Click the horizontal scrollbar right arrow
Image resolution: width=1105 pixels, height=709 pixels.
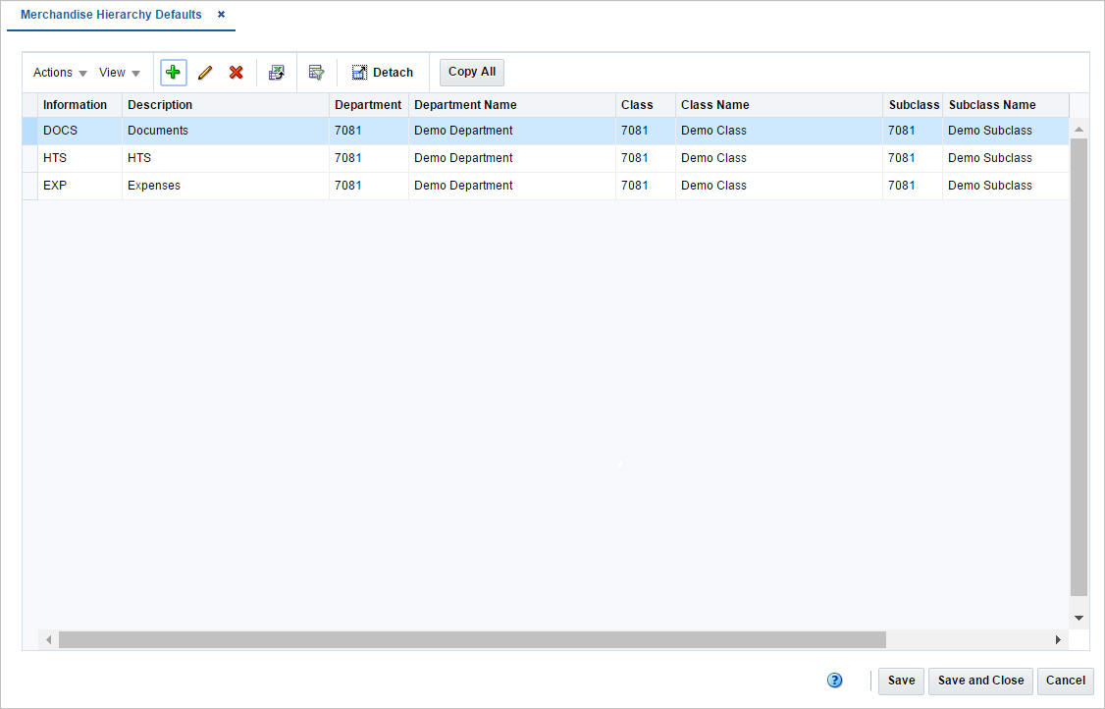(x=1058, y=640)
